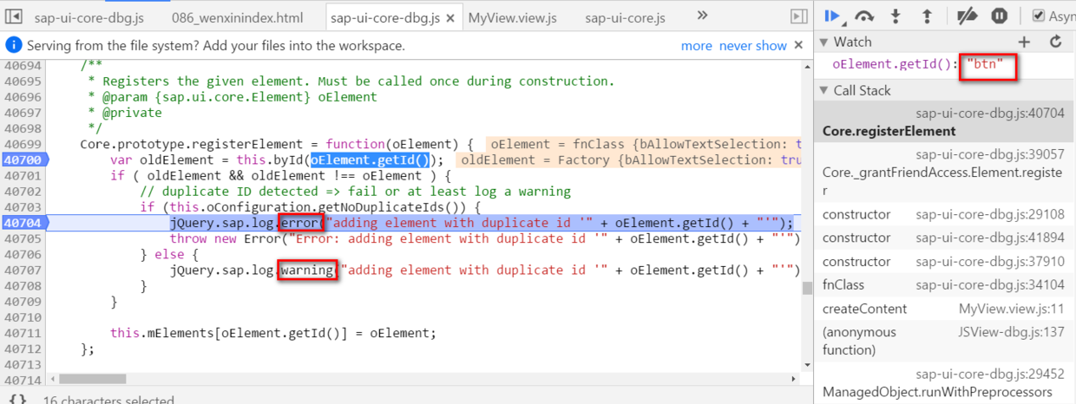The width and height of the screenshot is (1076, 404).
Task: Select the fnClass call stack frame
Action: click(x=944, y=284)
